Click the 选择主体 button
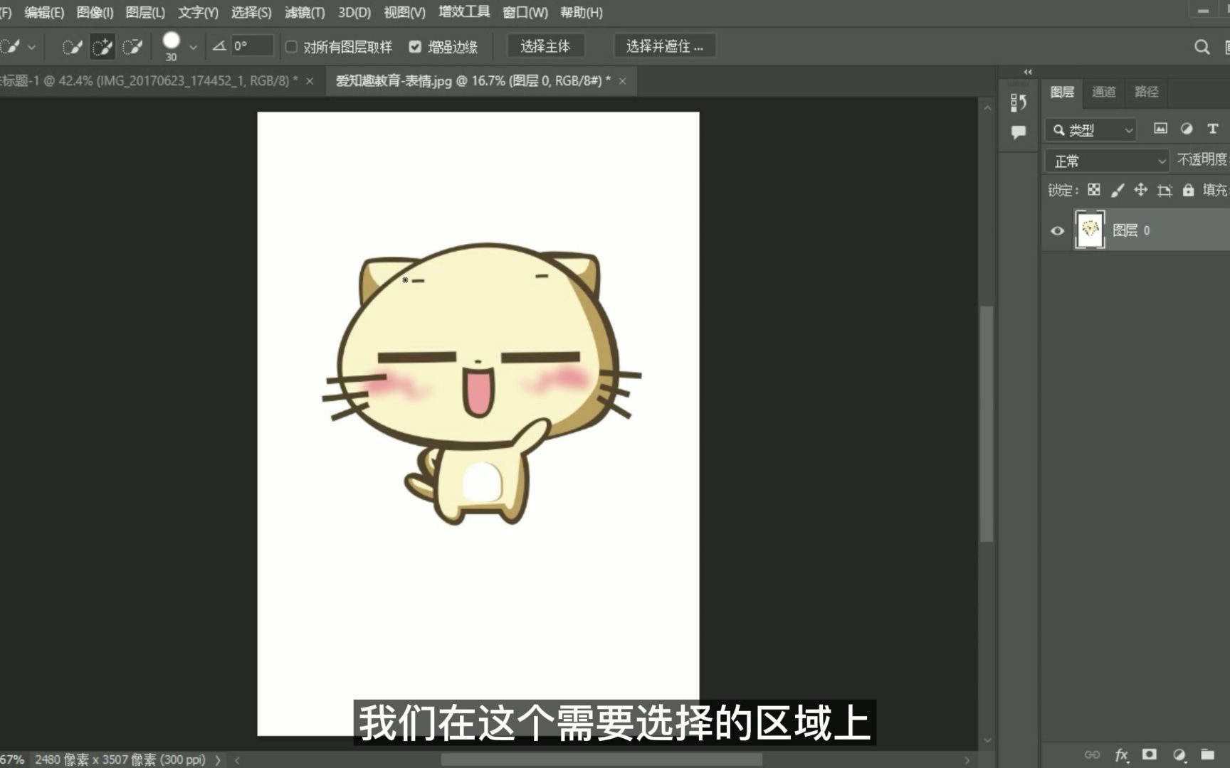Screen dimensions: 1230x768 click(545, 46)
